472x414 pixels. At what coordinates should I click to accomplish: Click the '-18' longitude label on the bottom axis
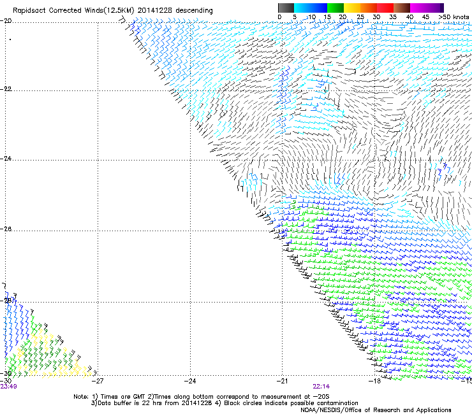(x=374, y=381)
